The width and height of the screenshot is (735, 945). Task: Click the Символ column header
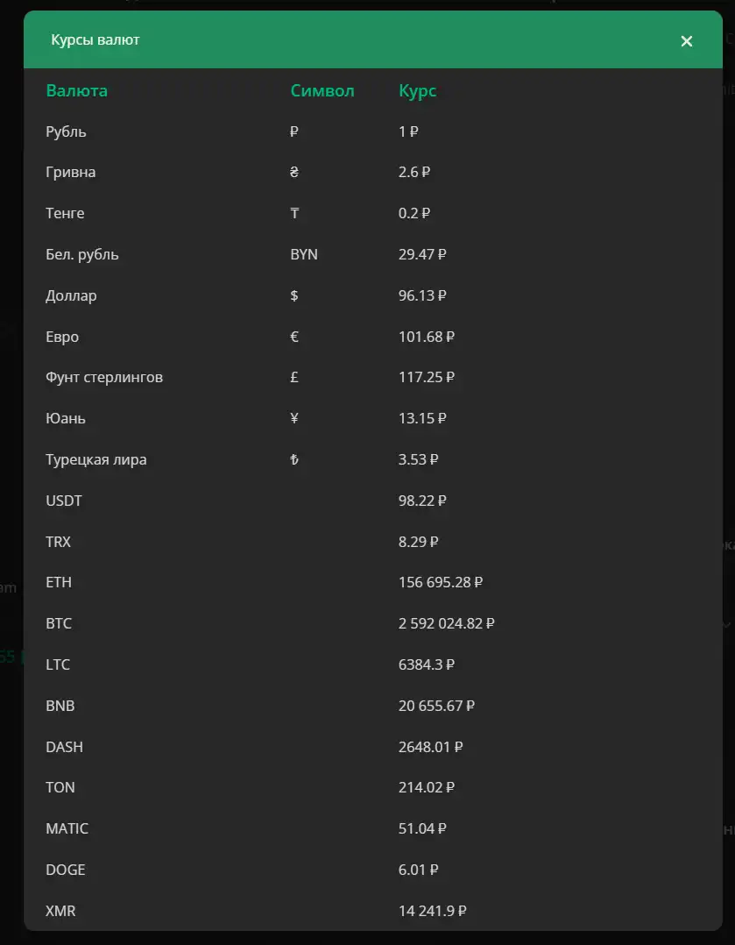point(322,91)
